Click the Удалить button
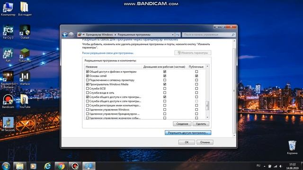303x170 pixels. 201,124
